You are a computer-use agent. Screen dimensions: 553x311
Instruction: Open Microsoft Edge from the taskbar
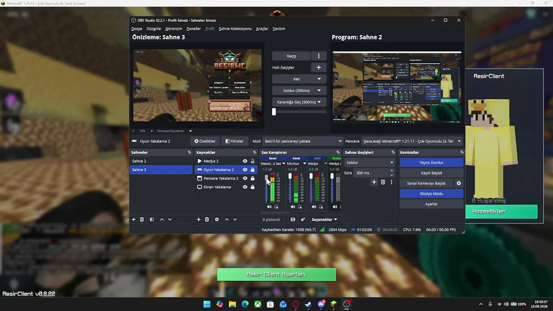pos(245,304)
